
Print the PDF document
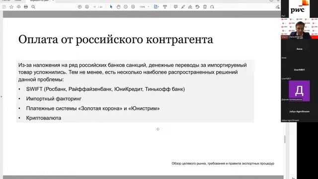[26, 7]
